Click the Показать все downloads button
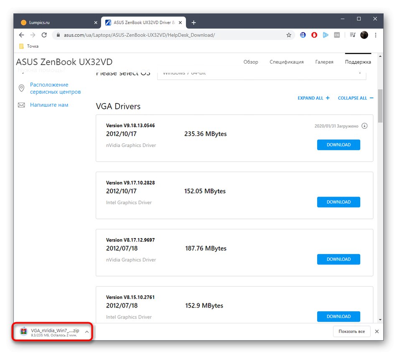Viewport: 397px width, 354px height. (351, 331)
